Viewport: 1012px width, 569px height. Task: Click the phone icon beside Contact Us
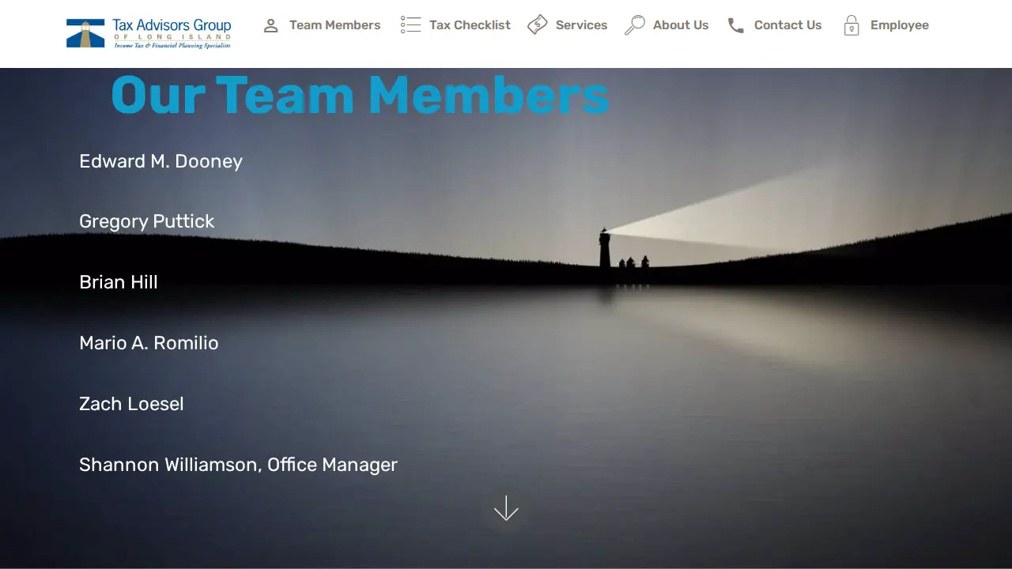(x=736, y=25)
